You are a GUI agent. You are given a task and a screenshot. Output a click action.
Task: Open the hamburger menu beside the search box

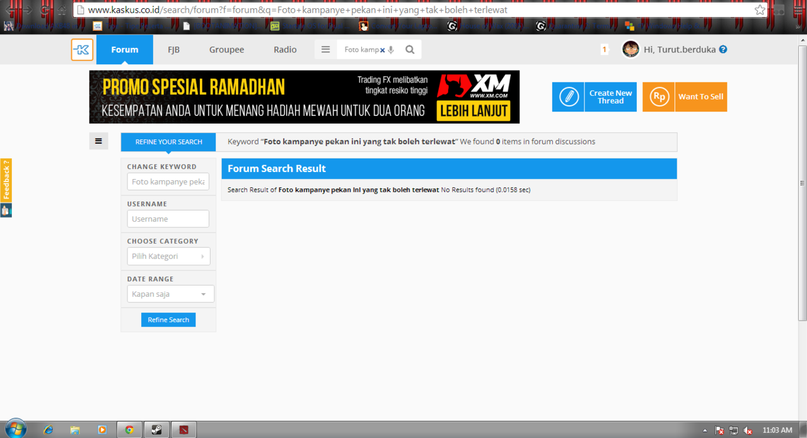click(325, 50)
